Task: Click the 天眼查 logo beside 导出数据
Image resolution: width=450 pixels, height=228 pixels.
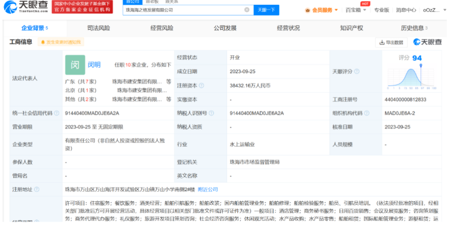Action: pyautogui.click(x=427, y=42)
